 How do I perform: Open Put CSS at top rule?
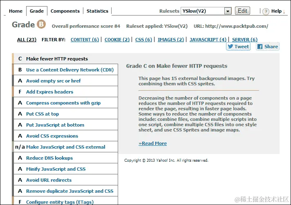pos(66,114)
